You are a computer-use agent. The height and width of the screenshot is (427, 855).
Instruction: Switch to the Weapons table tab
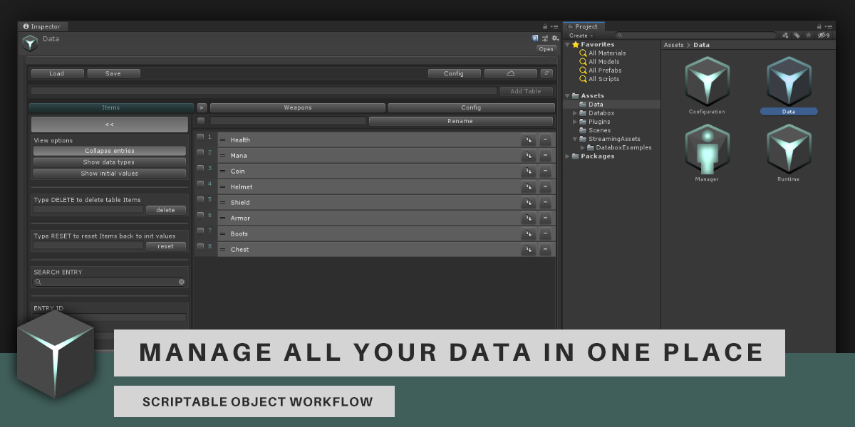pyautogui.click(x=297, y=108)
